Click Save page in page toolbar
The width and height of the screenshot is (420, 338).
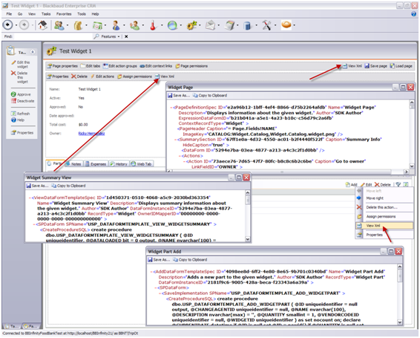pyautogui.click(x=375, y=65)
